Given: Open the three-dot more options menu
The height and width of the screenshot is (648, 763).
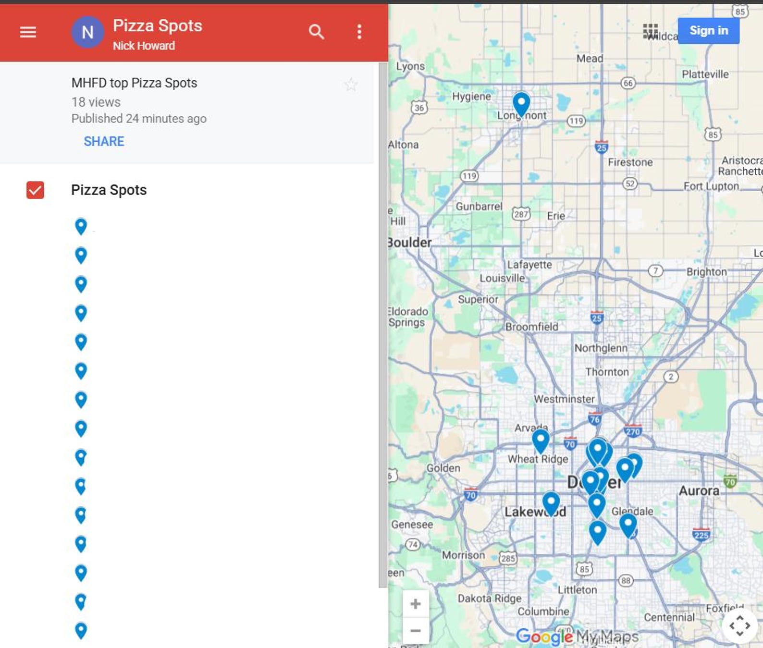Looking at the screenshot, I should point(359,32).
